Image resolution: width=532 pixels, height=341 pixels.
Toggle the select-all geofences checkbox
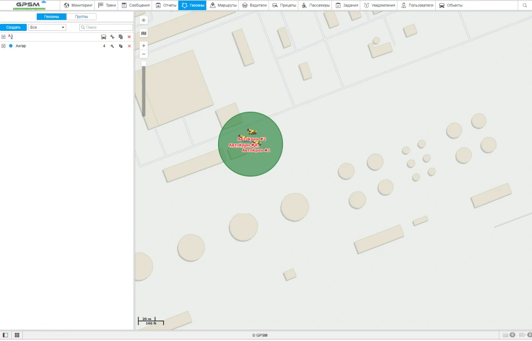4,37
